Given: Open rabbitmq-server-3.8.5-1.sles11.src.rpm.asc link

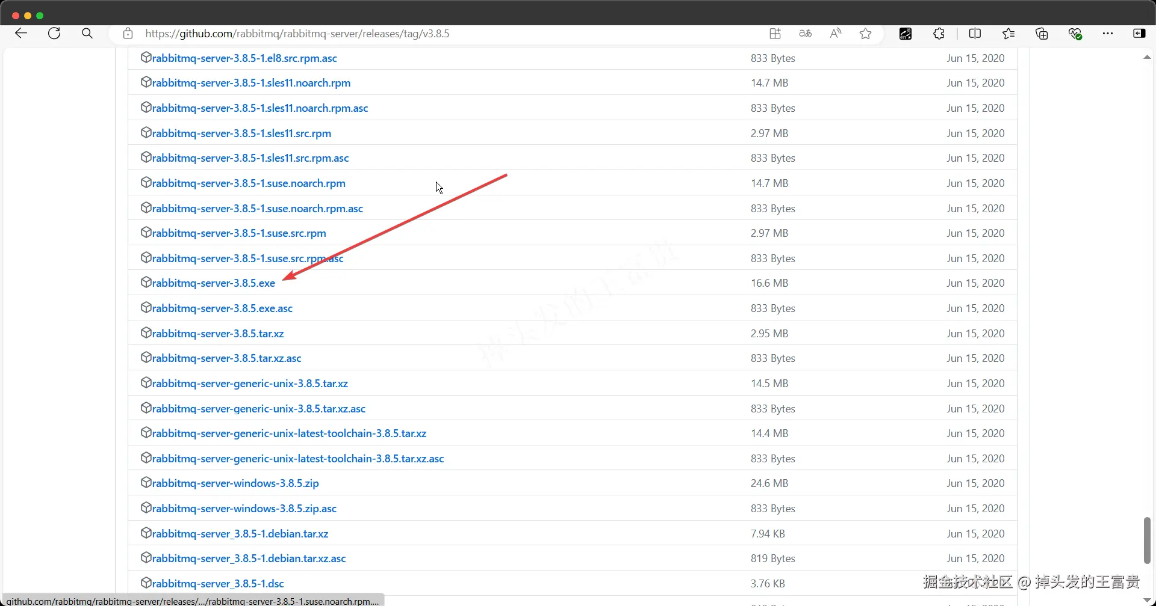Looking at the screenshot, I should (250, 158).
